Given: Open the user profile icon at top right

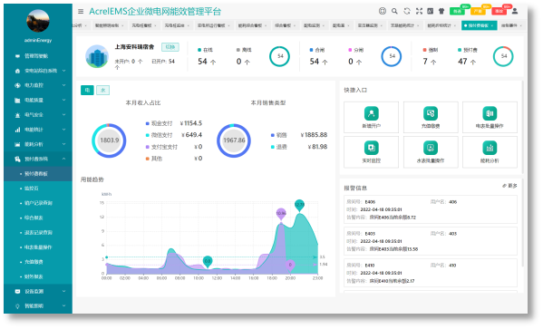Looking at the screenshot, I should (515, 11).
